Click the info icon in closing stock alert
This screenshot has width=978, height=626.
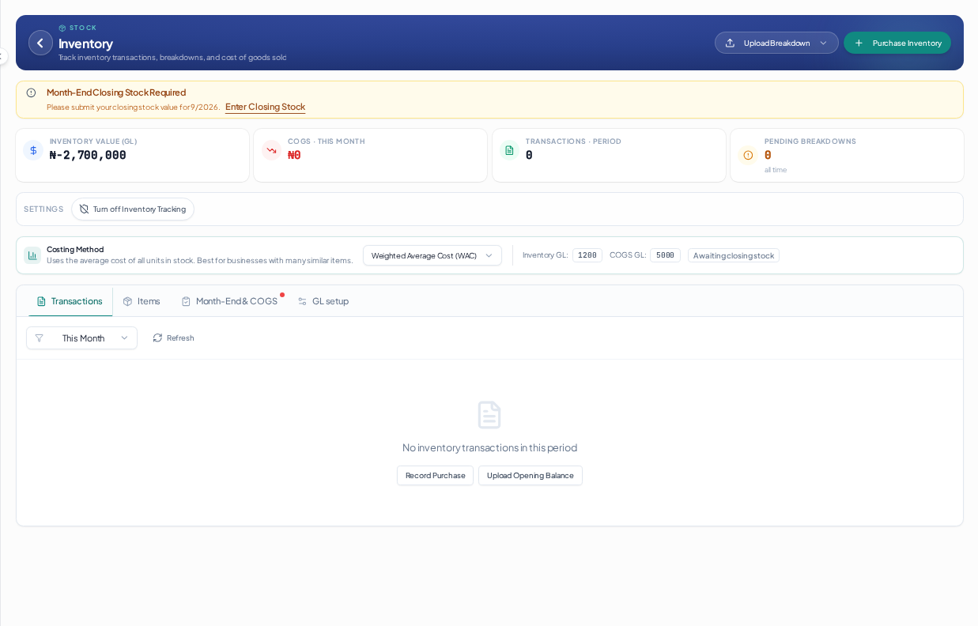32,92
